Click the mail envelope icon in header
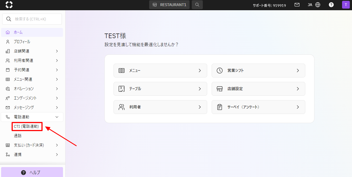 pyautogui.click(x=297, y=5)
